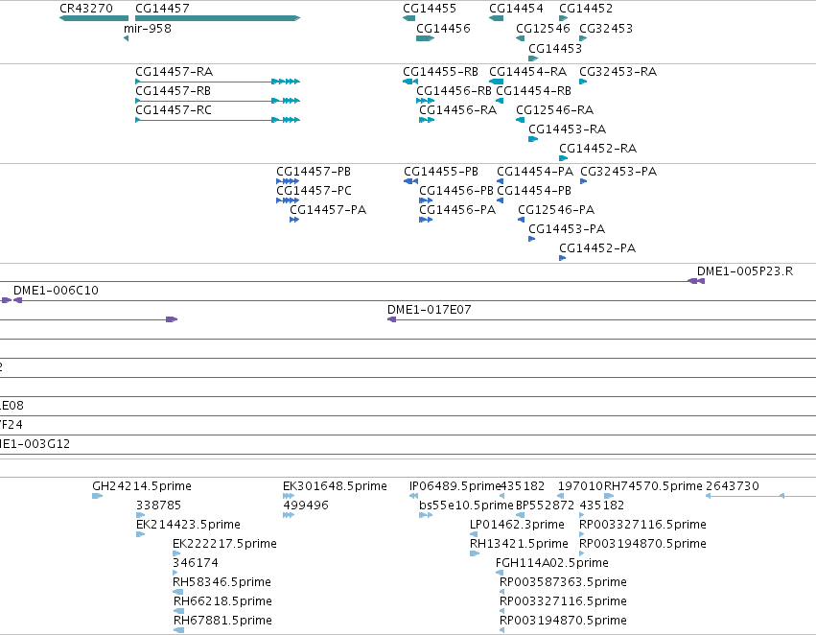The width and height of the screenshot is (816, 635).
Task: Open the RH58346.5prime EST label
Action: tap(222, 583)
